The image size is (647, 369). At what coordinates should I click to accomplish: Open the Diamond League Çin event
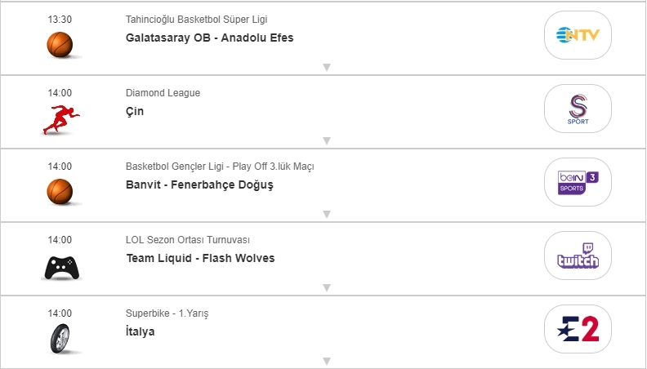(135, 111)
